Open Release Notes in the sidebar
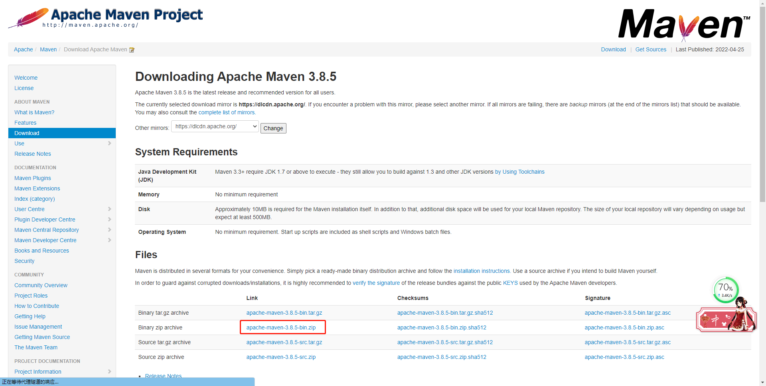Viewport: 766px width, 386px height. (x=33, y=154)
